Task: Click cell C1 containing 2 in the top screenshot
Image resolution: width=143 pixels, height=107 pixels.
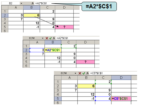Action: point(47,11)
